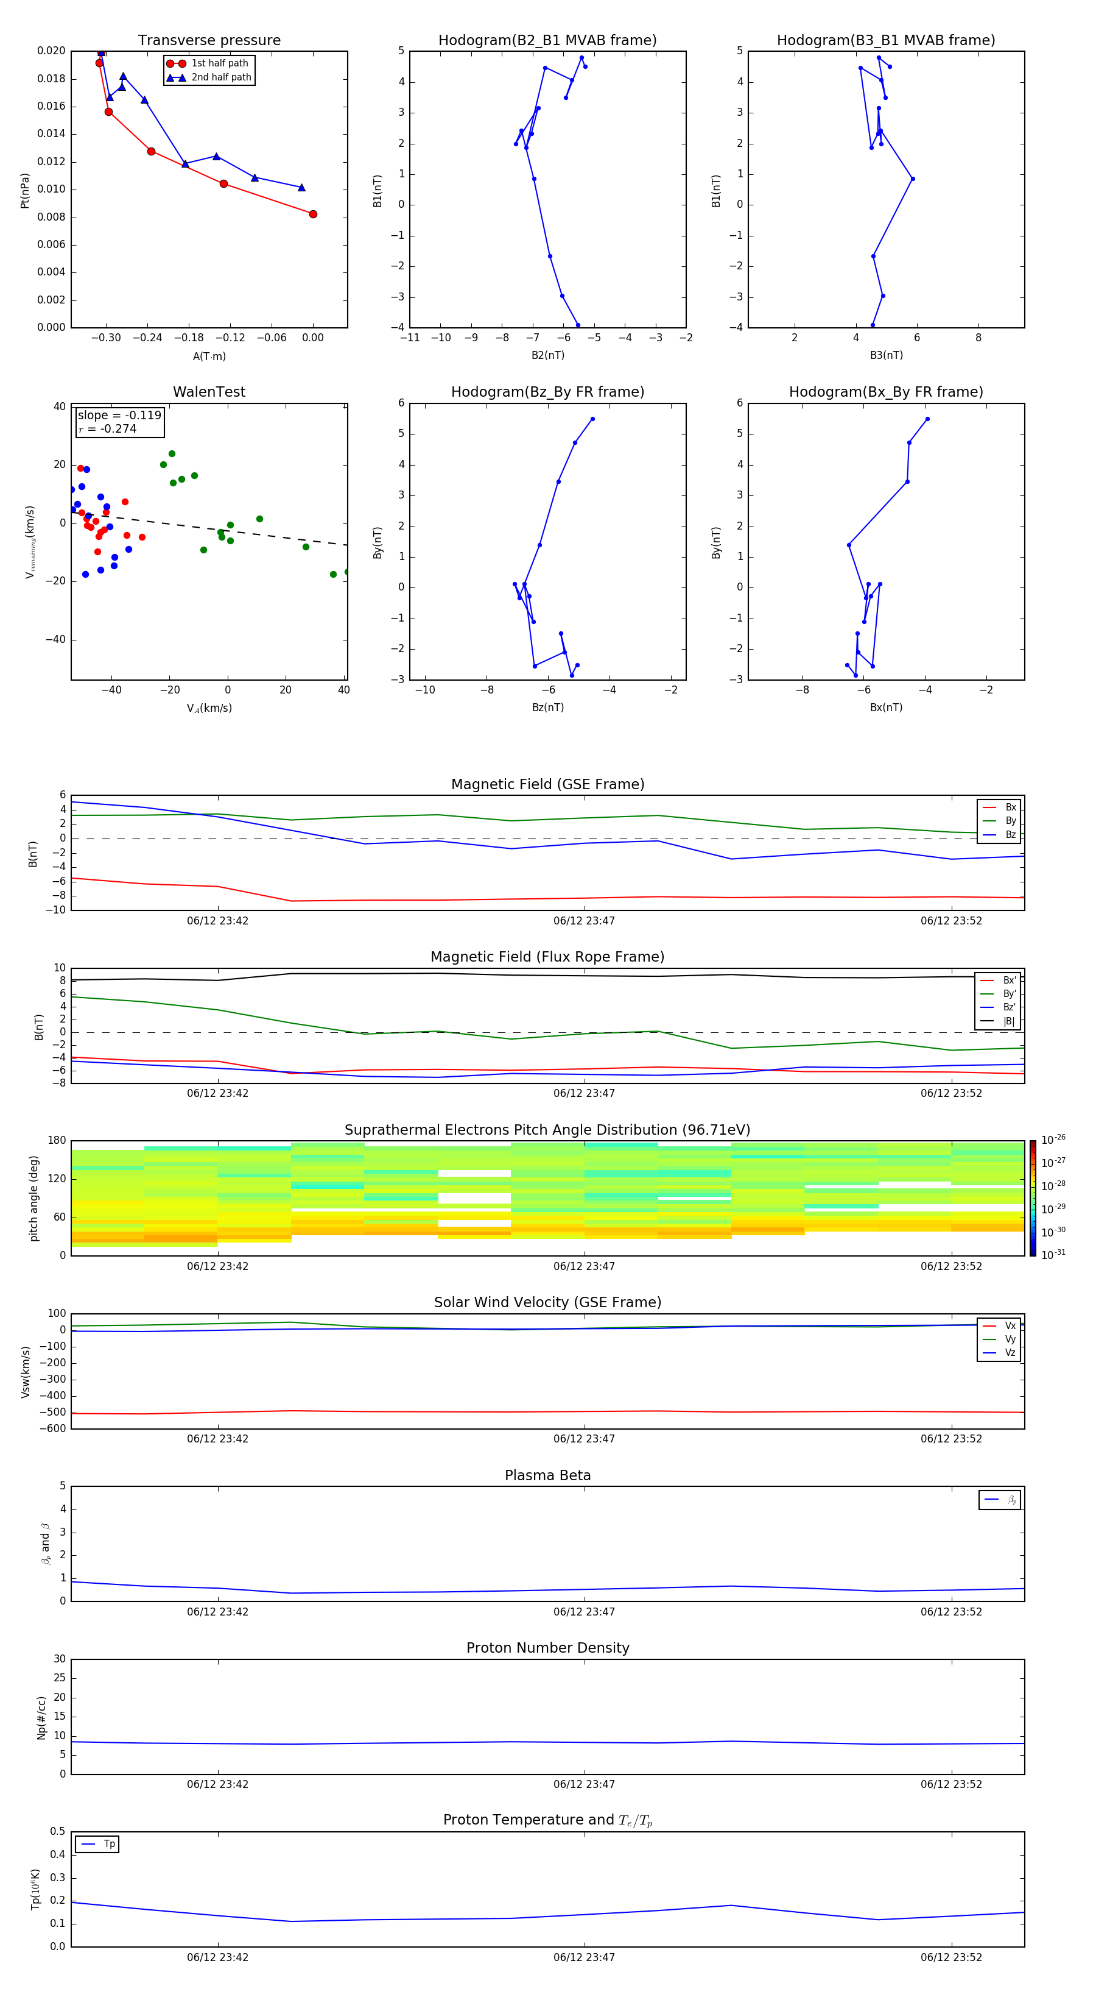Click the 'Proton Temperature and Te/Tp' title
Image resolution: width=1096 pixels, height=2011 pixels.
point(547,1820)
